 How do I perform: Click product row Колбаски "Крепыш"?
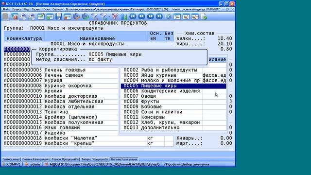click(x=88, y=143)
